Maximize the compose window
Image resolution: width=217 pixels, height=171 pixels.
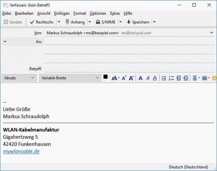pyautogui.click(x=194, y=5)
